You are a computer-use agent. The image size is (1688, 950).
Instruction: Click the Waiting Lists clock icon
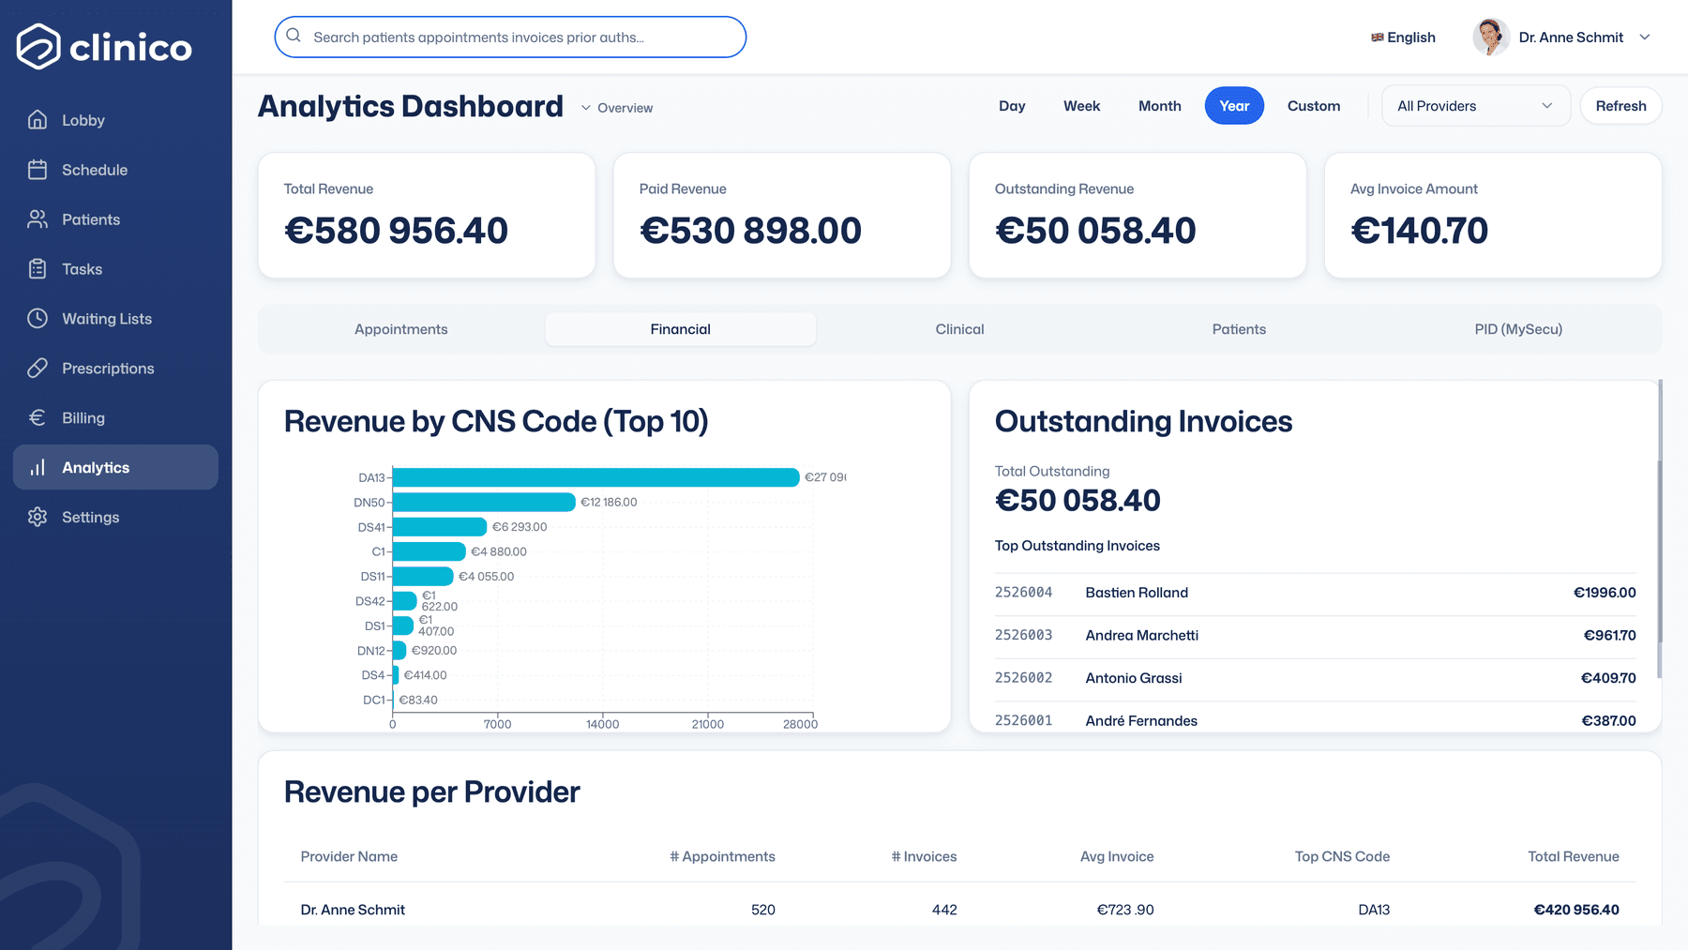38,319
